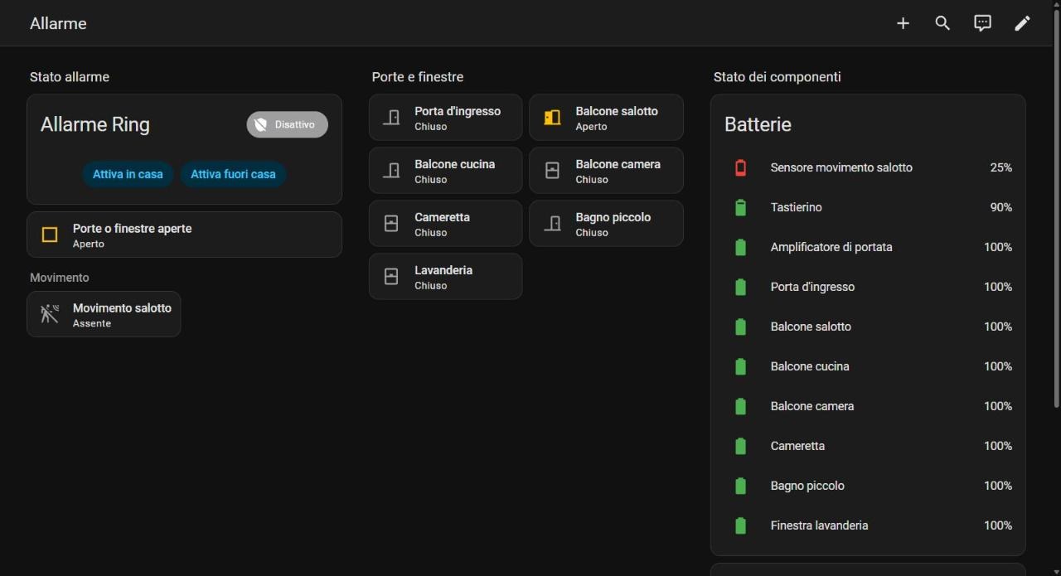This screenshot has height=576, width=1061.
Task: Click the Balcone cucina battery row label
Action: pyautogui.click(x=810, y=366)
